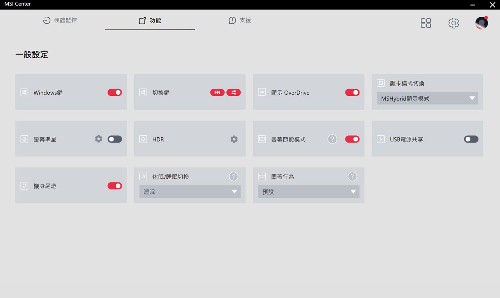Click the 闔蓋行為 label
The height and width of the screenshot is (298, 500).
pyautogui.click(x=282, y=177)
